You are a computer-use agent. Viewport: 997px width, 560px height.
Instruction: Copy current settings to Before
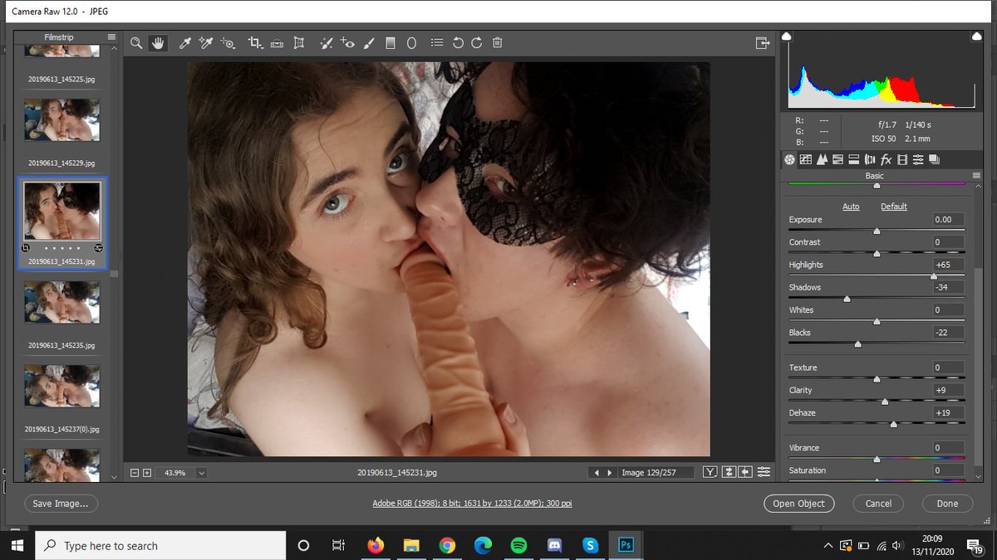tap(745, 472)
